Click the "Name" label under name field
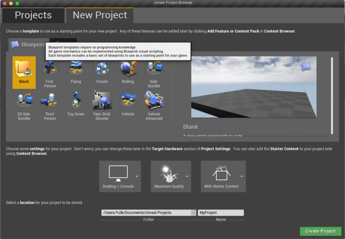This screenshot has height=239, width=345. pos(221,219)
